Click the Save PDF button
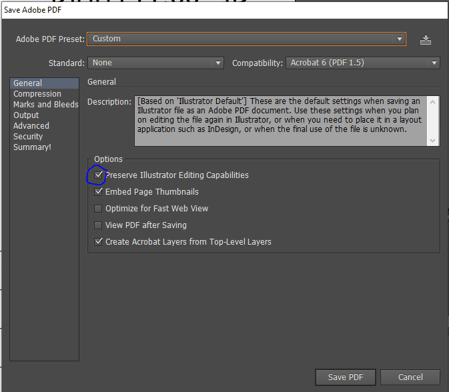 [346, 377]
